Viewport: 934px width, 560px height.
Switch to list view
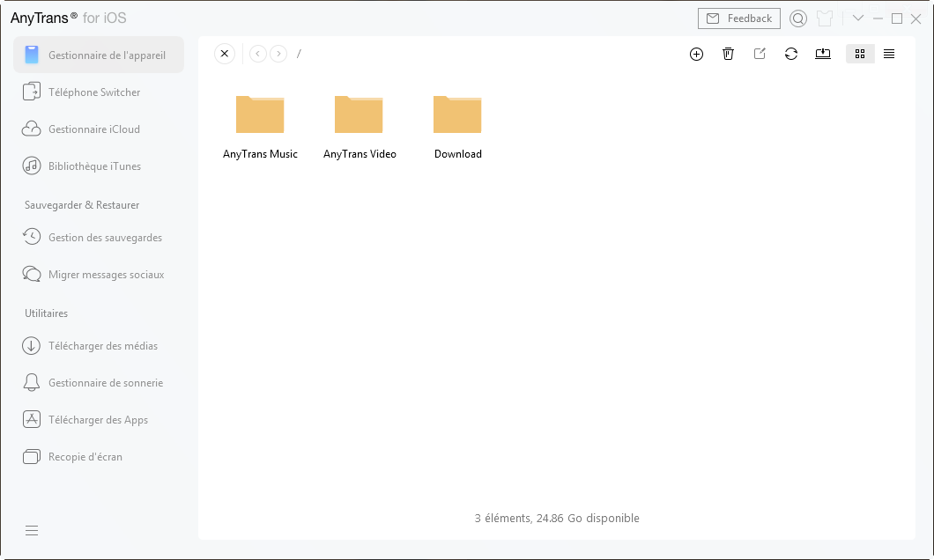pos(889,54)
